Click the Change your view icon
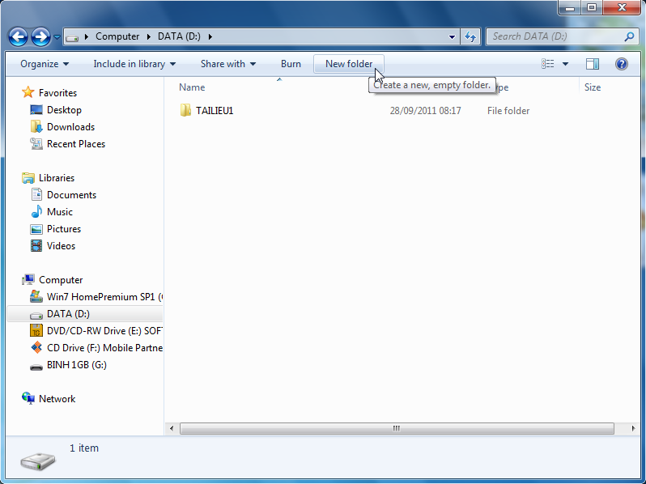 point(548,64)
